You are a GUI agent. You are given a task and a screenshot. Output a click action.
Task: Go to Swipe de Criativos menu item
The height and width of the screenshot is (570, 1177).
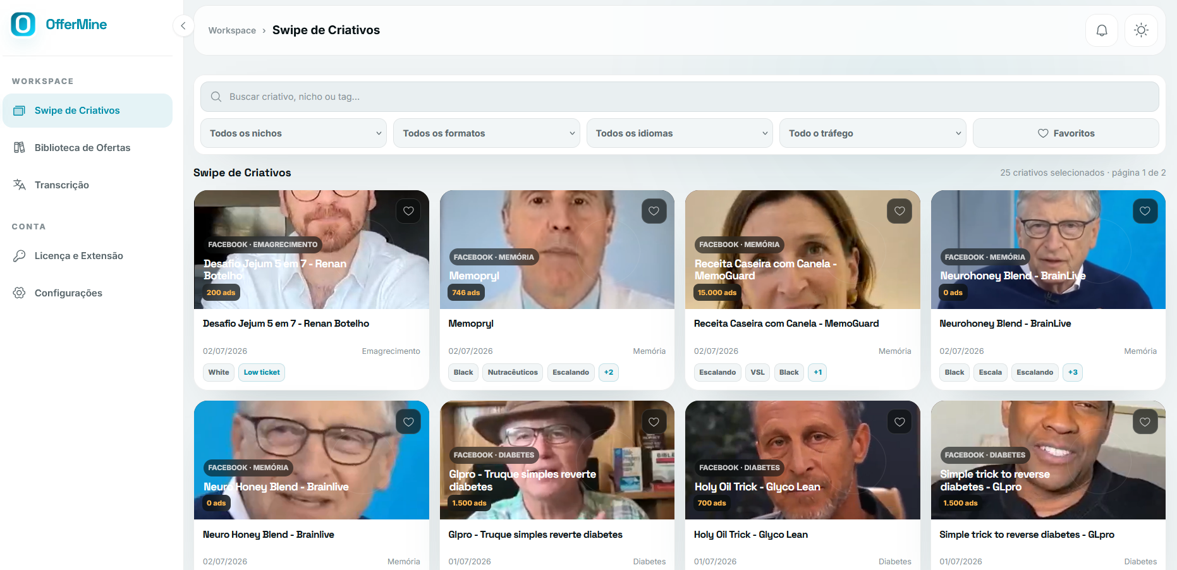point(87,111)
